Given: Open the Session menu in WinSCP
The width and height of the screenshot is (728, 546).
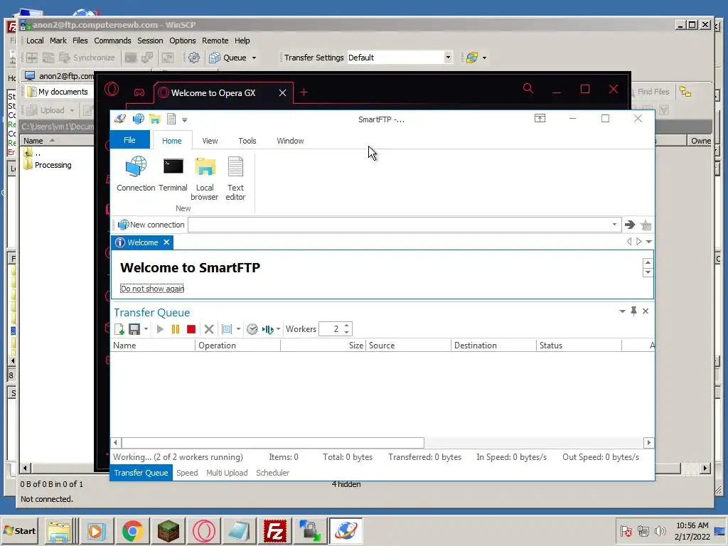Looking at the screenshot, I should (x=150, y=41).
